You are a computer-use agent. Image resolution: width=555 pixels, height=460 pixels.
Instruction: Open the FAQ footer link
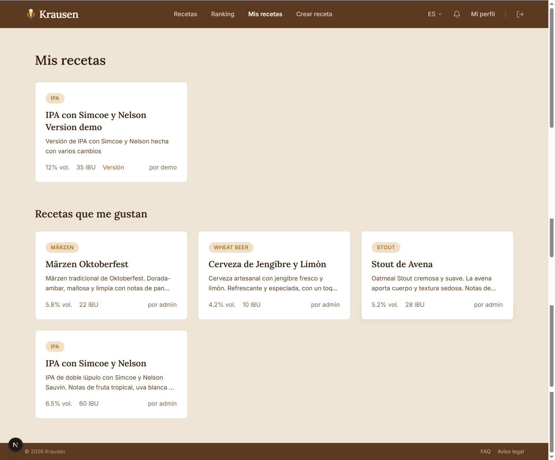485,452
